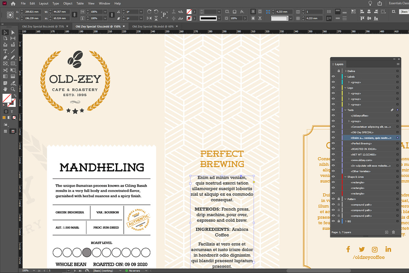The image size is (409, 273).
Task: Collapse the Labels layer
Action: coord(346,77)
